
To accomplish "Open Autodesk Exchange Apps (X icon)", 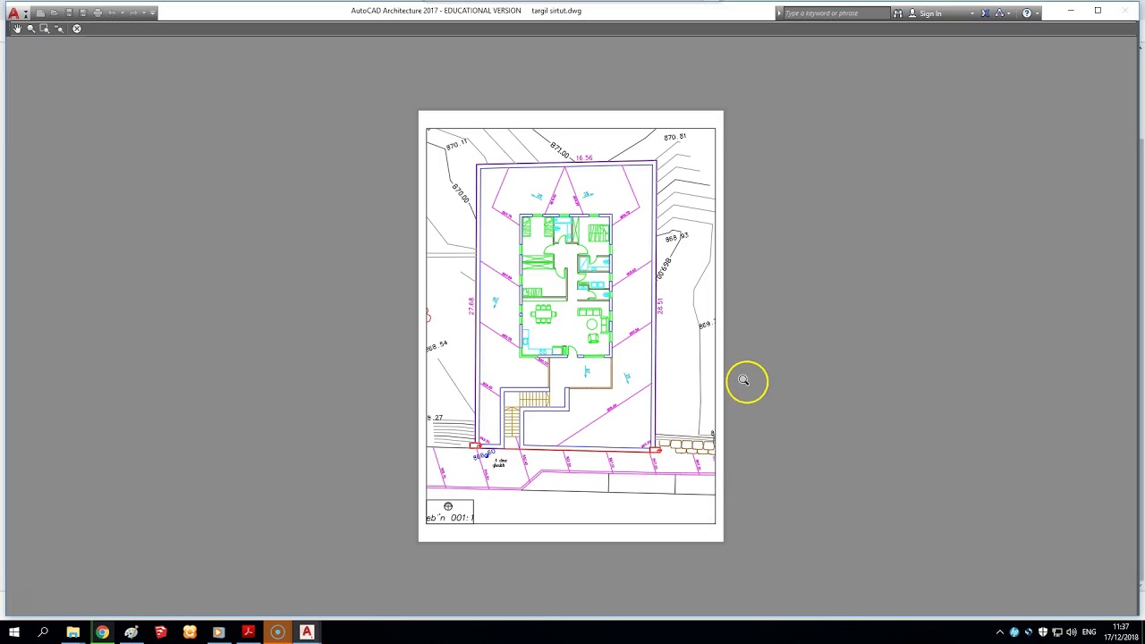I will (x=985, y=13).
